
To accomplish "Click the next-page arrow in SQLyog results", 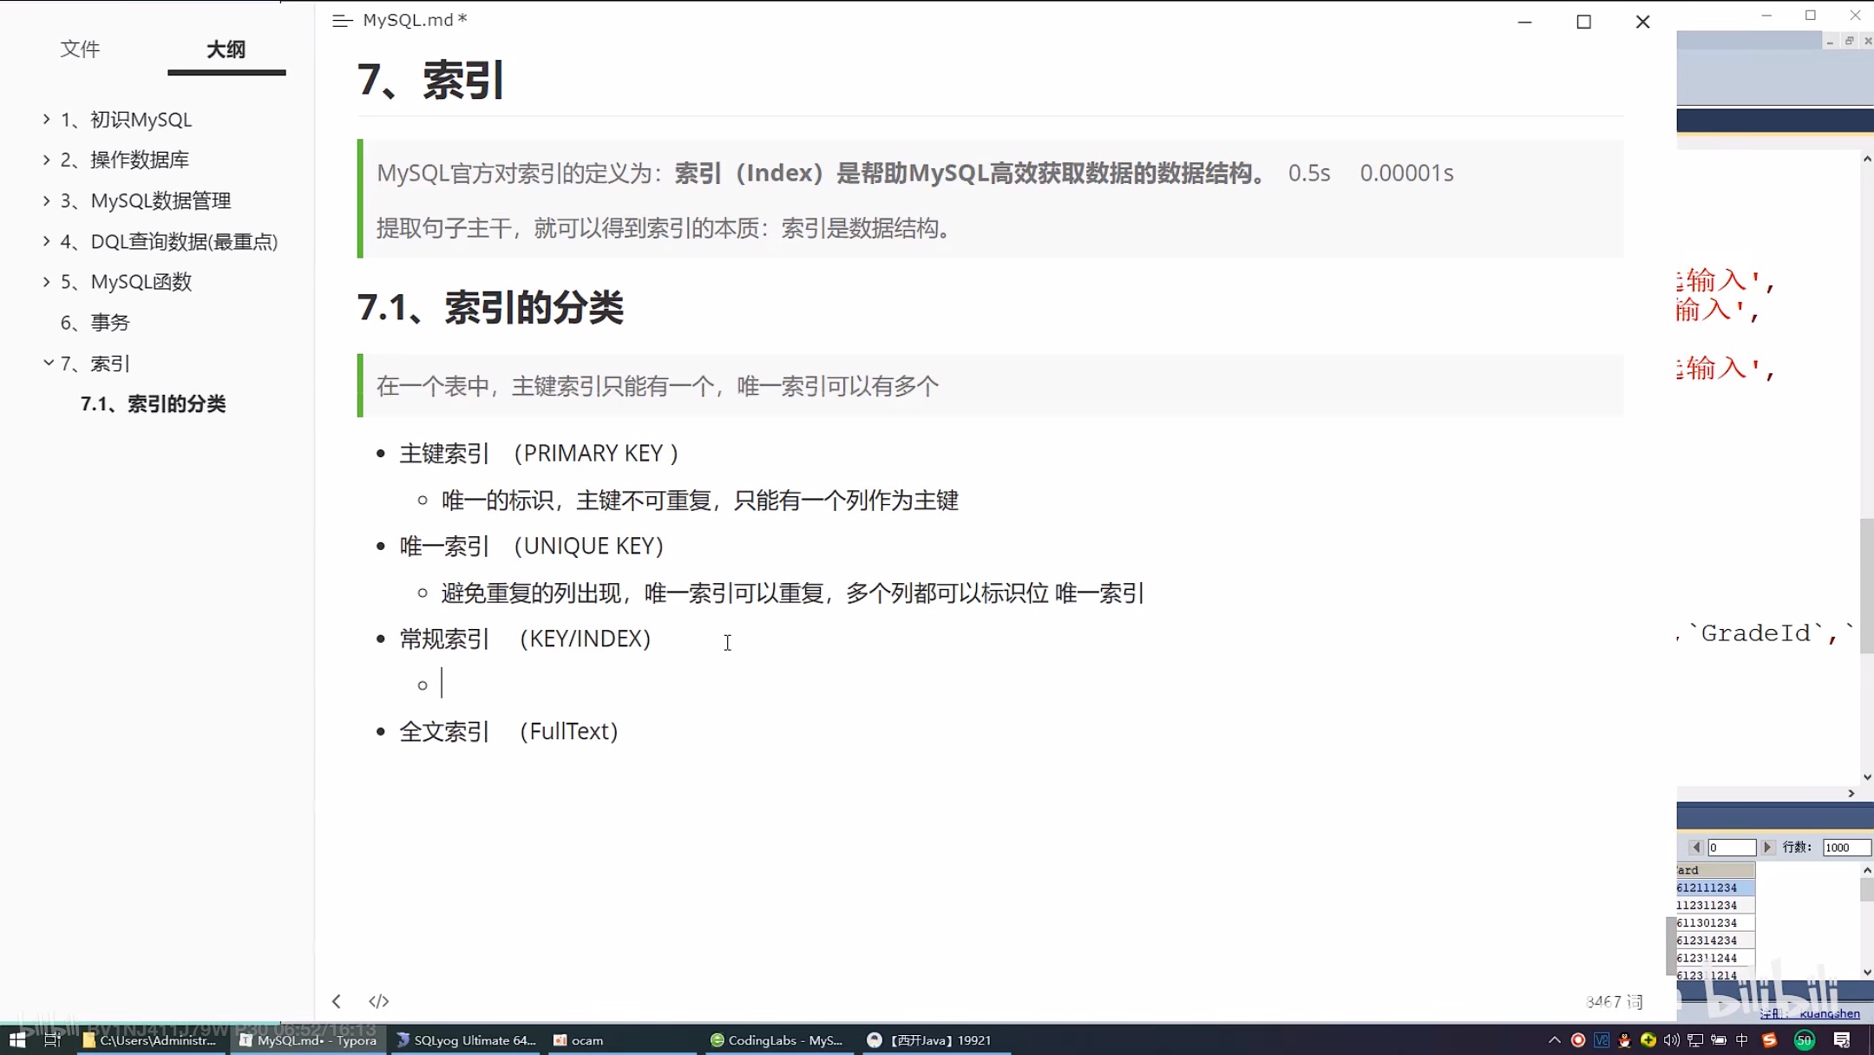I will [1766, 847].
